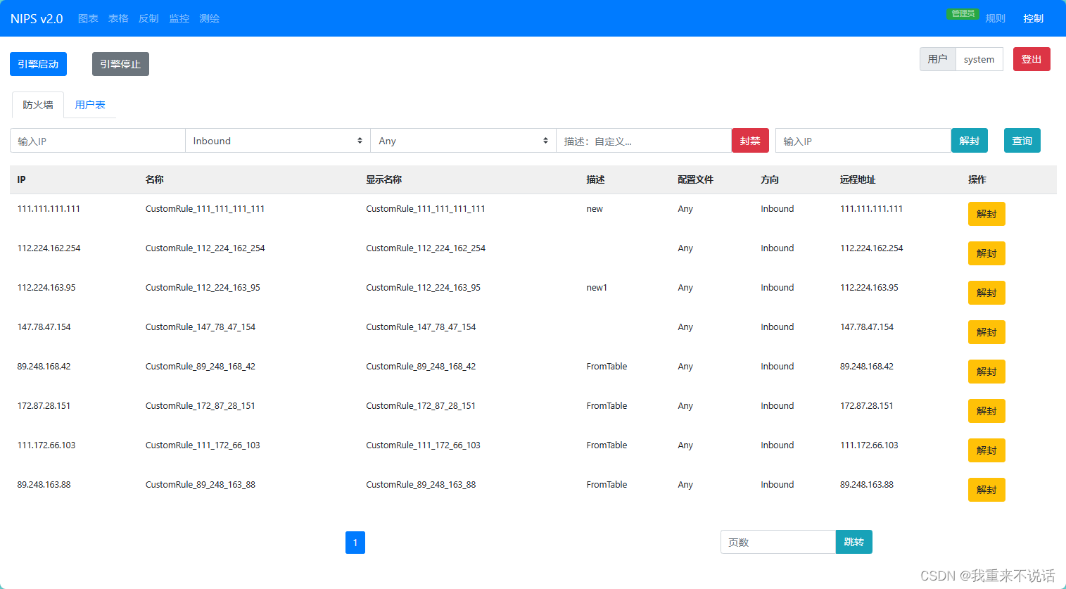
Task: Unblock 111.172.66.103 with its 解封 button
Action: pos(986,450)
